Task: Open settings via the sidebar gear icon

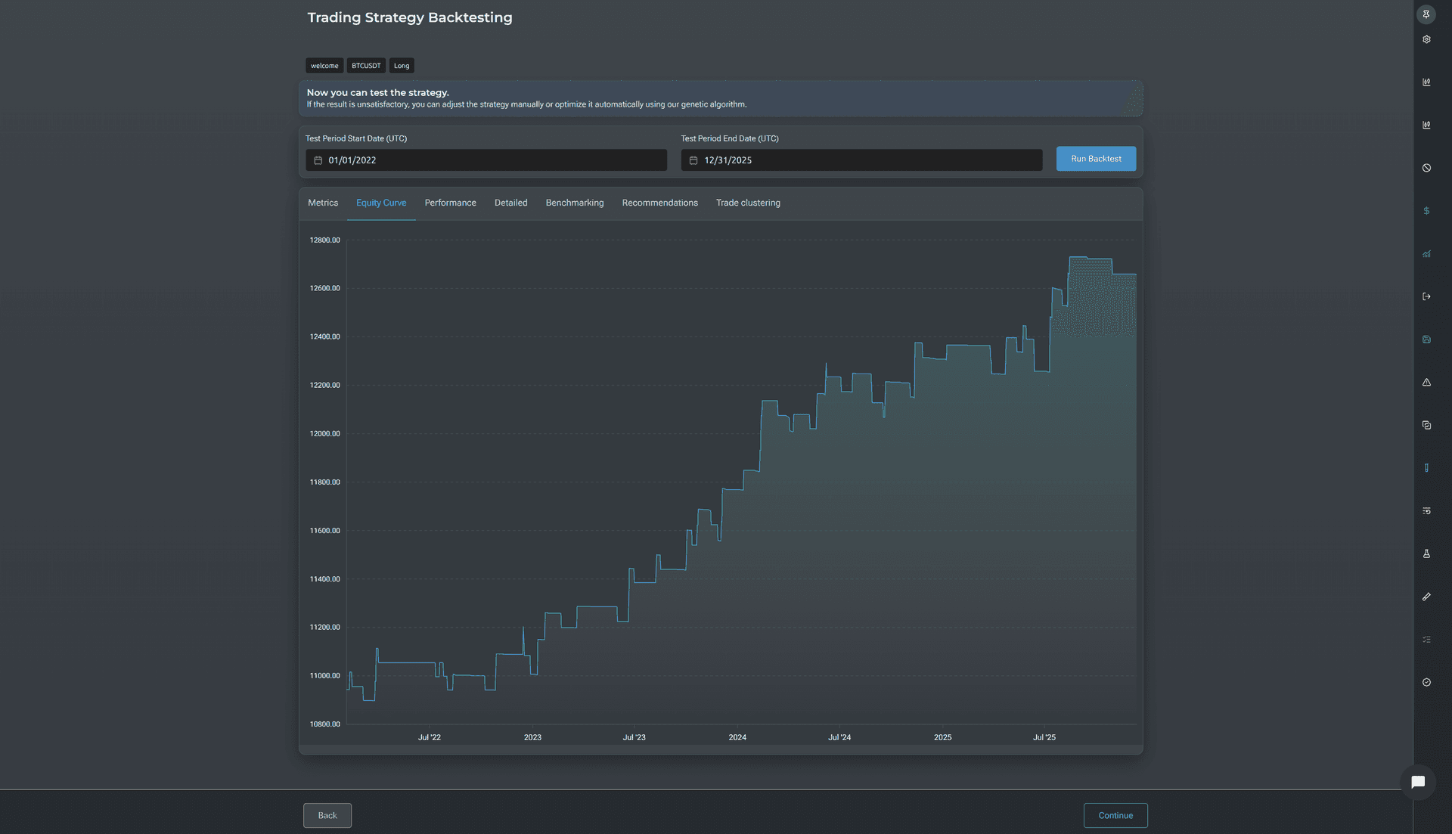Action: click(x=1426, y=39)
